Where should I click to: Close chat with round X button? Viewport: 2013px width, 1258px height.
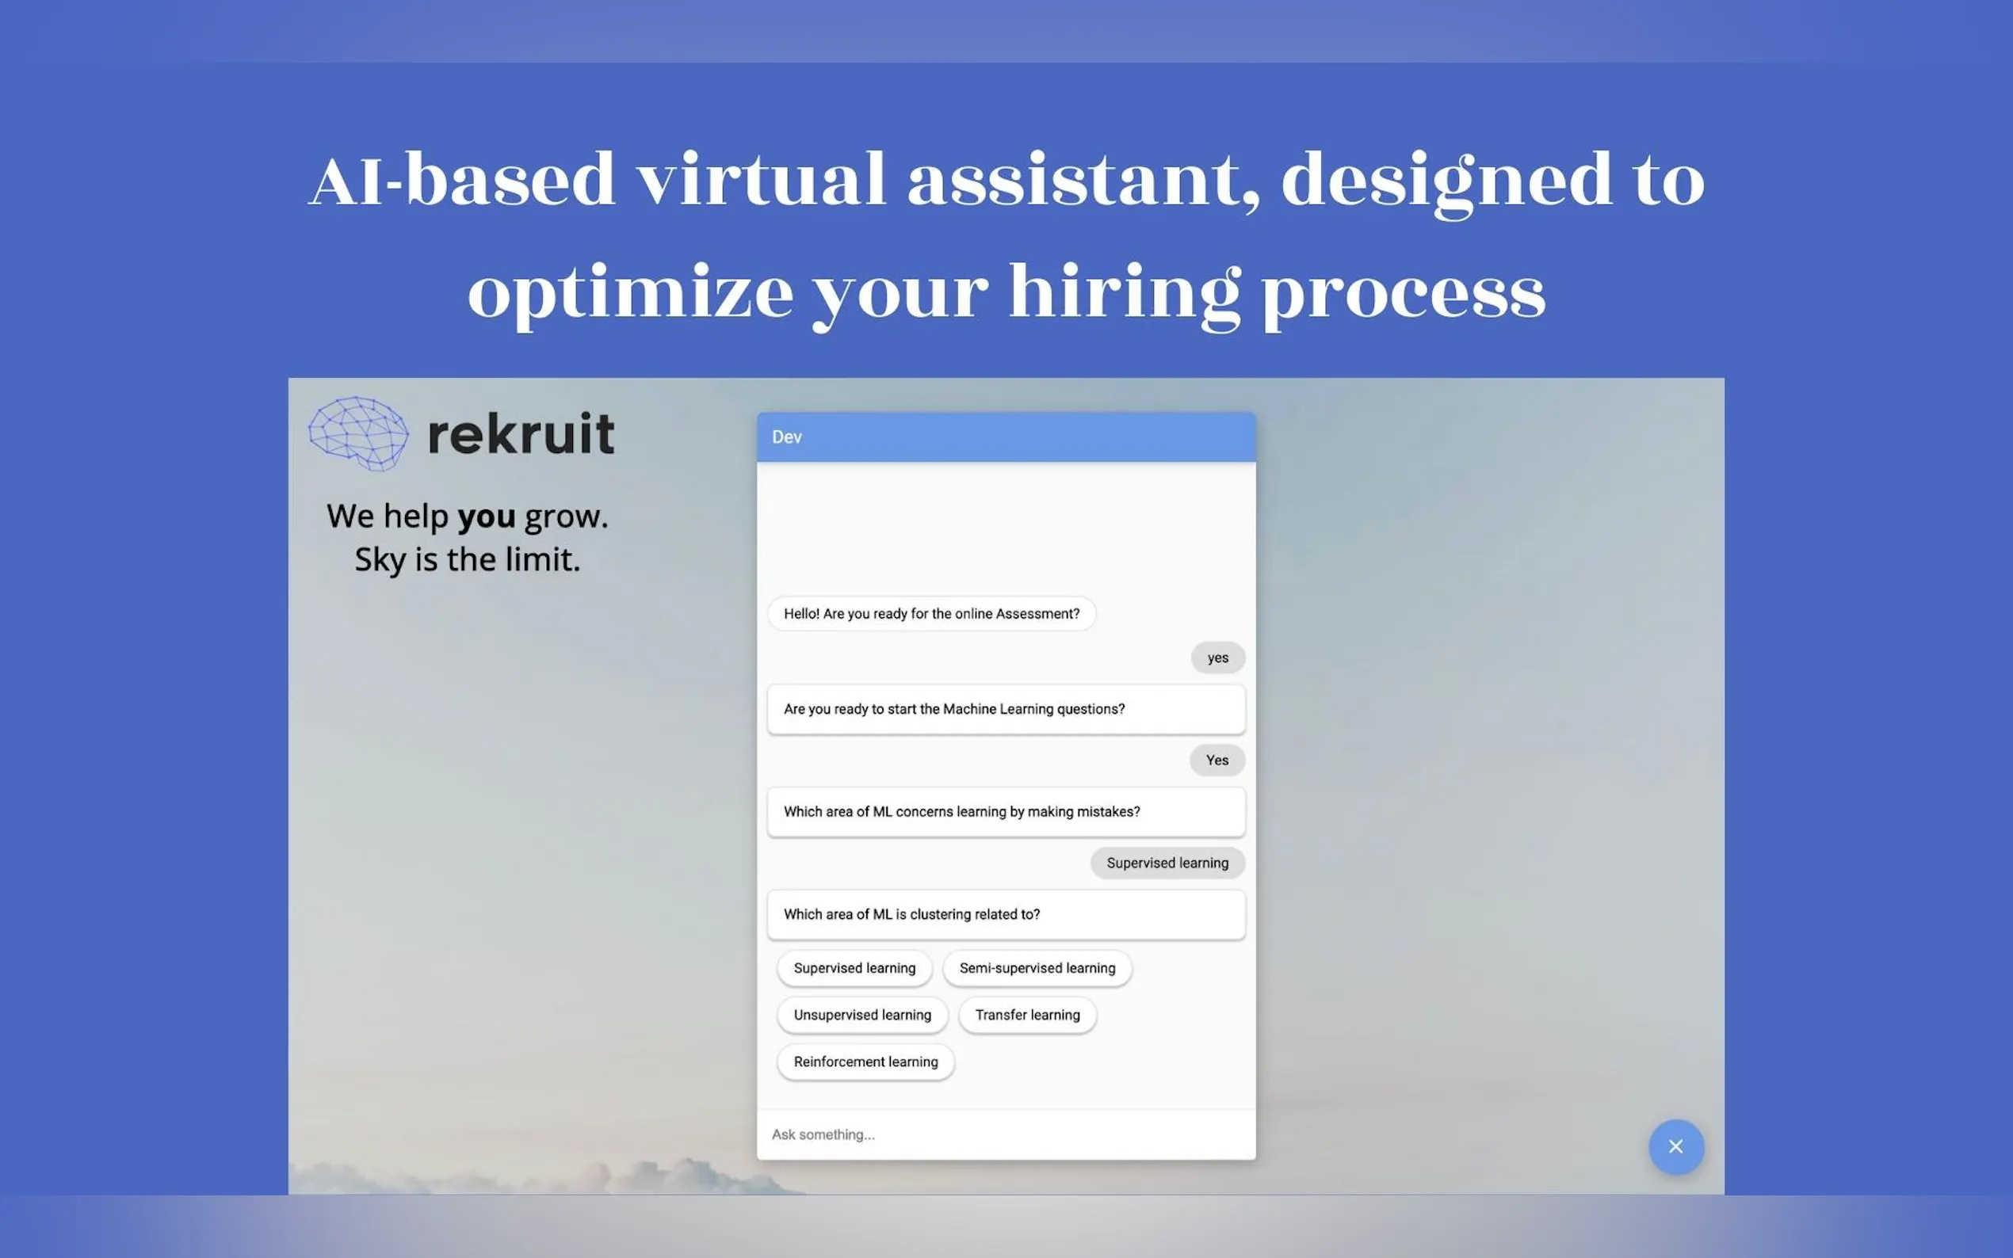(x=1675, y=1146)
